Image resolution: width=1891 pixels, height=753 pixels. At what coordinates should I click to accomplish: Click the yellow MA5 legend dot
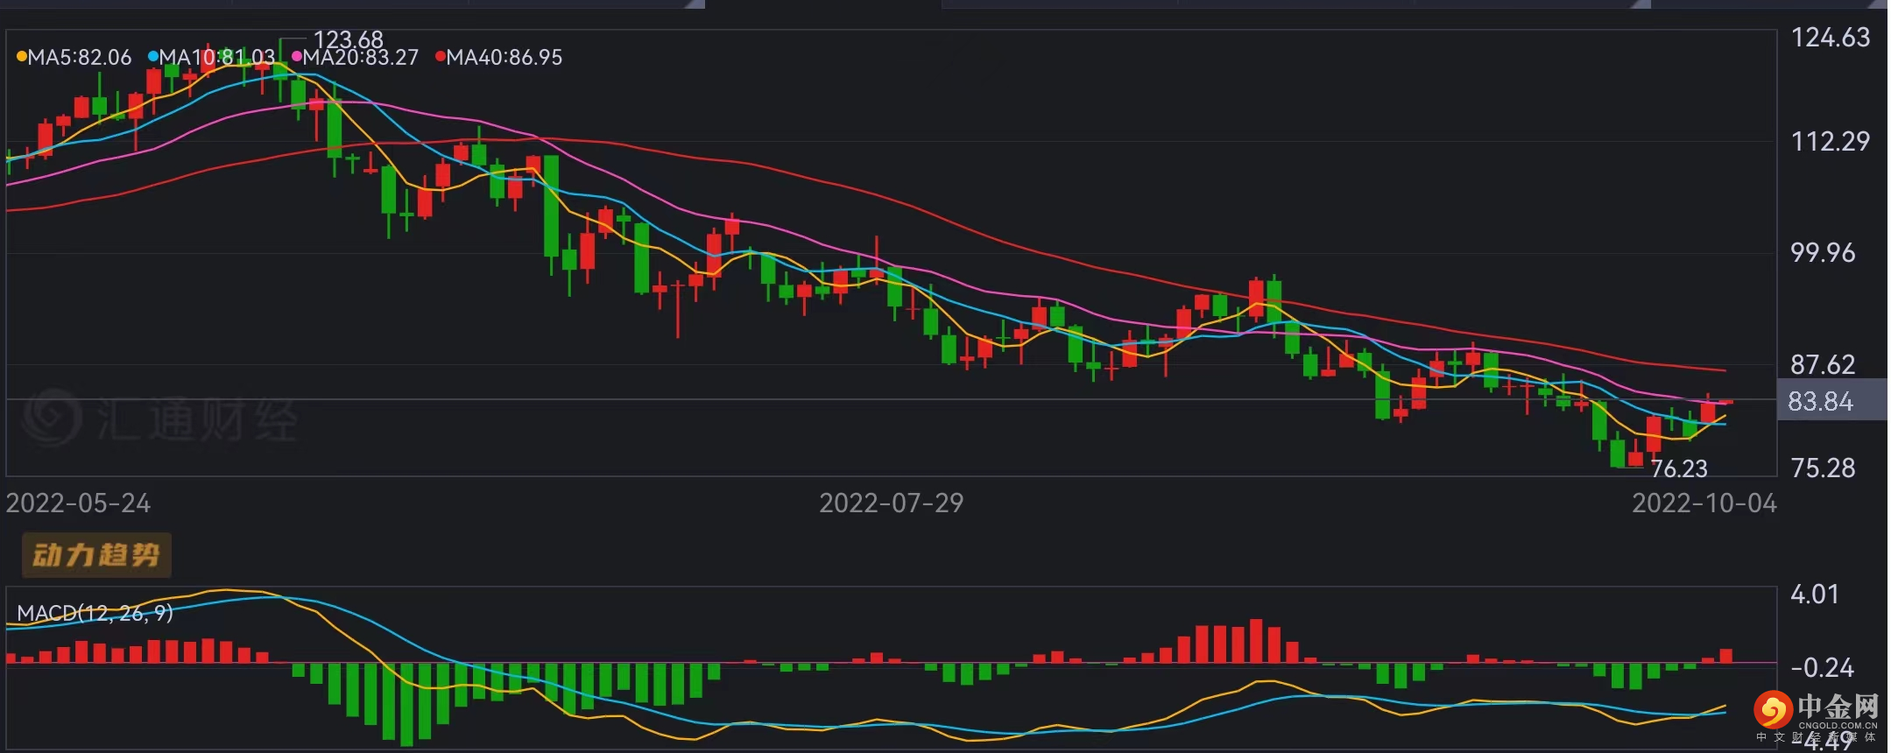[x=22, y=58]
